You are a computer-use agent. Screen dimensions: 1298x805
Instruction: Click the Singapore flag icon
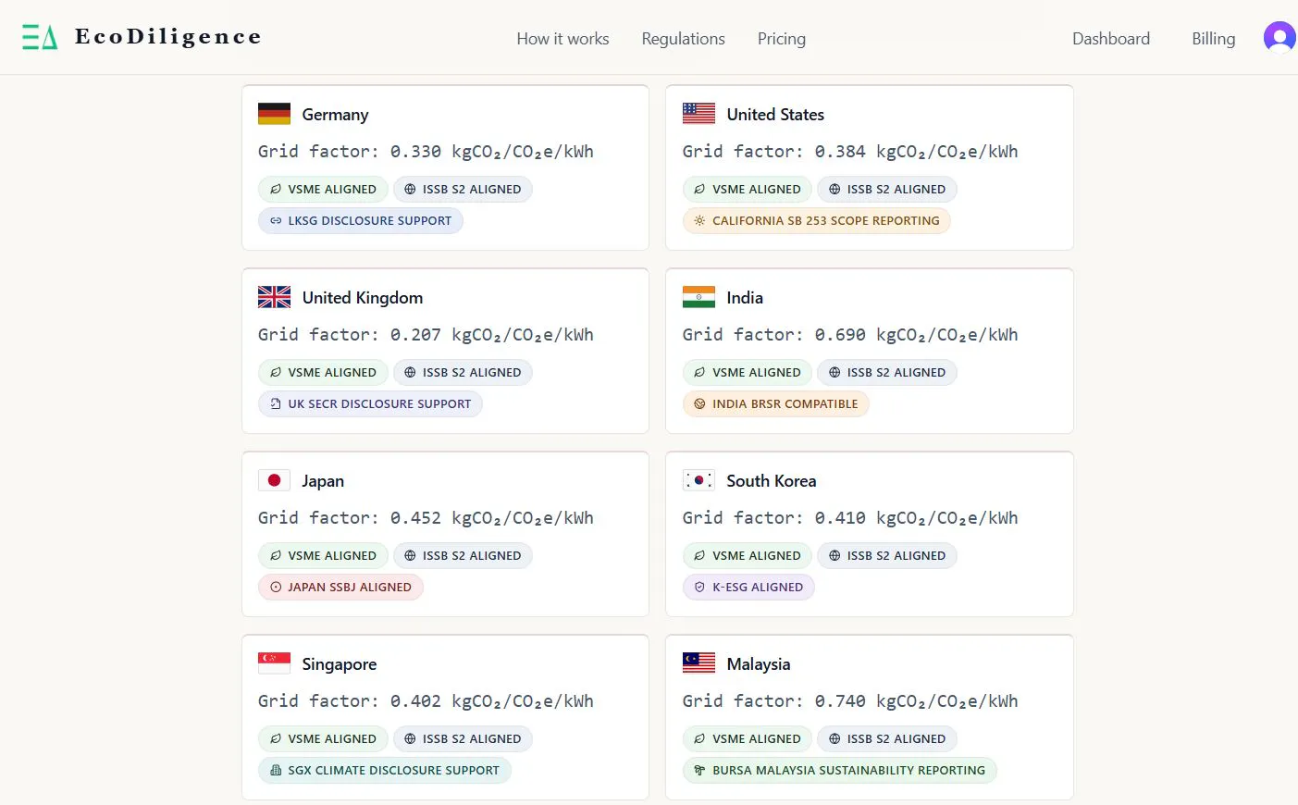click(x=274, y=663)
